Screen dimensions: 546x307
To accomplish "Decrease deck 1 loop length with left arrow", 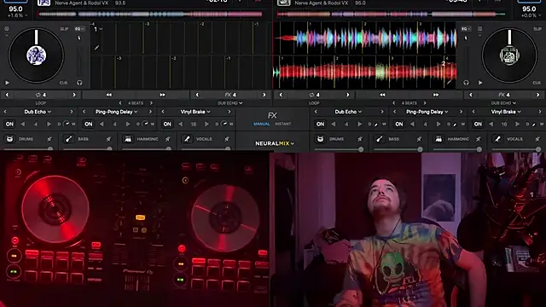I will point(7,95).
